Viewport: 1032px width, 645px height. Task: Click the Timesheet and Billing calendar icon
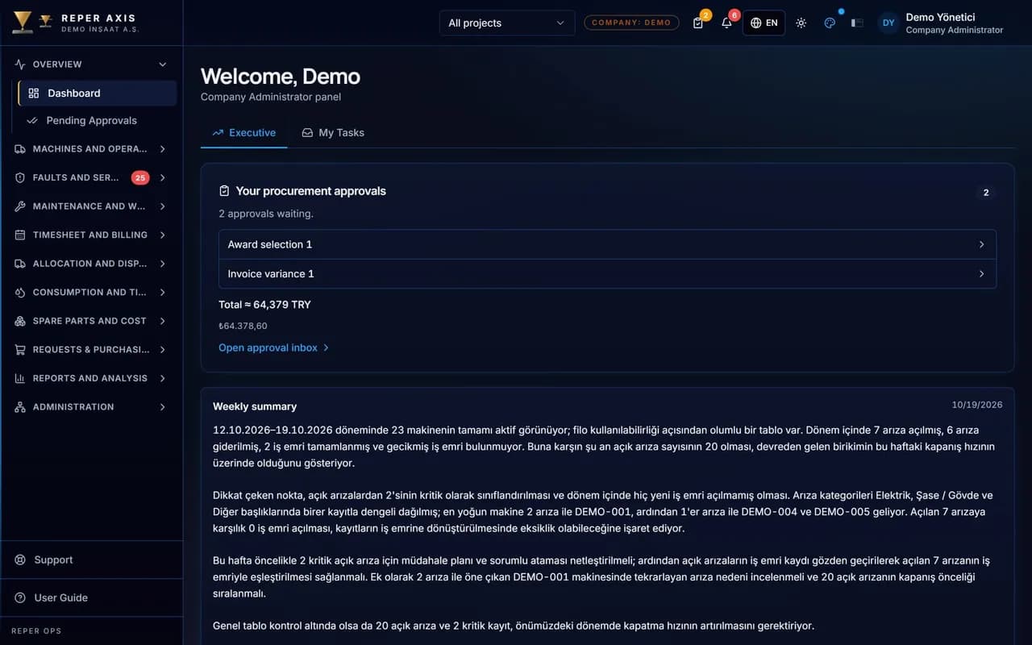[x=20, y=235]
